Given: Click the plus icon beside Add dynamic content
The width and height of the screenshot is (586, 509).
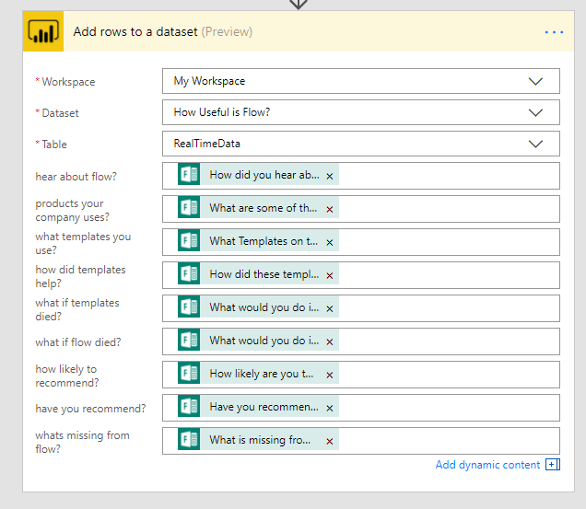Looking at the screenshot, I should (553, 465).
